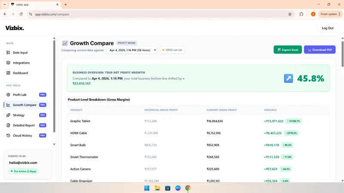344x193 pixels.
Task: Click the Export Excel button
Action: [288, 50]
